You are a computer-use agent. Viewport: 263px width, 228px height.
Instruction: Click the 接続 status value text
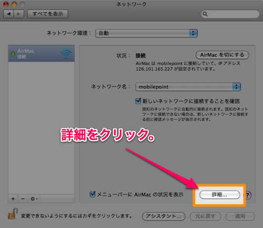tap(140, 56)
